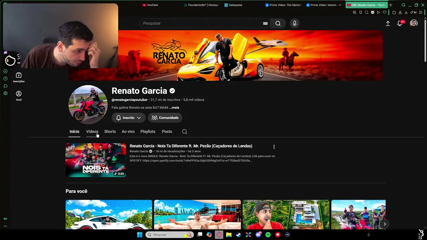Open the Opera GX player sidebar icon

coord(5,71)
